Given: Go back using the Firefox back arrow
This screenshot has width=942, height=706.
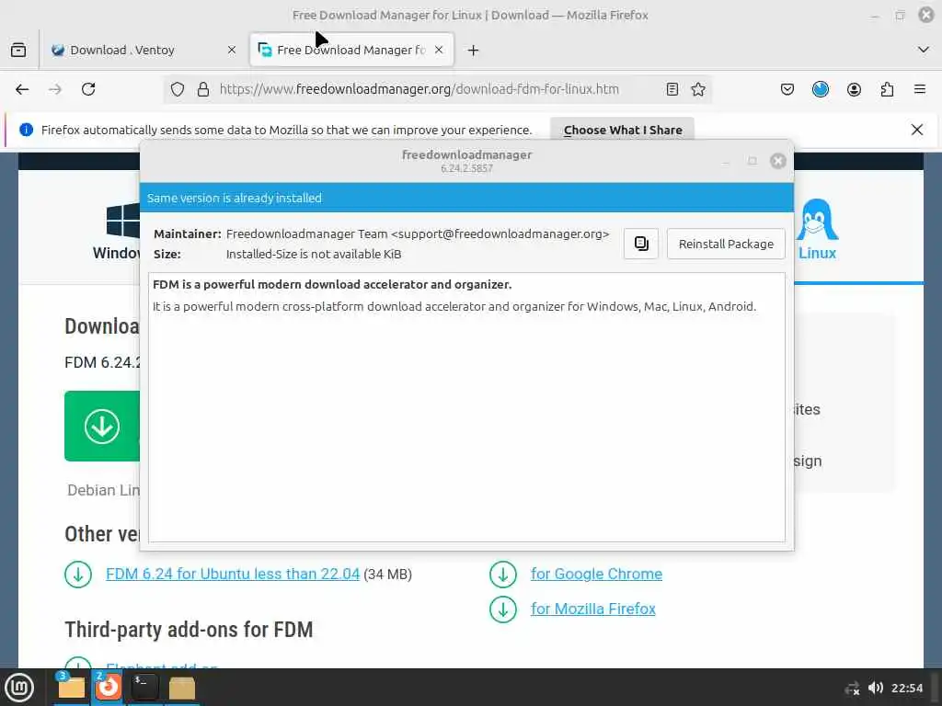Looking at the screenshot, I should coord(22,89).
